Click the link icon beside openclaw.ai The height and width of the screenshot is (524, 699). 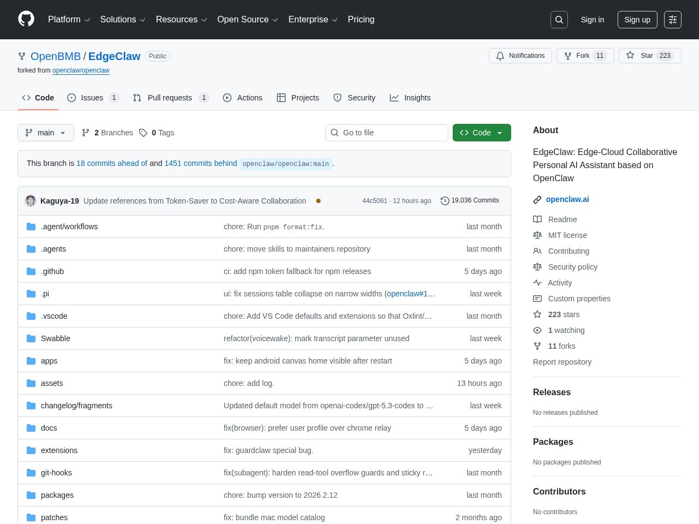pos(537,200)
